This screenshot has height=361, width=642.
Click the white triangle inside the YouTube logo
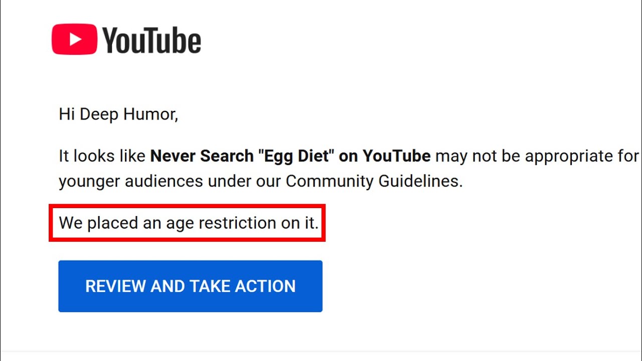(75, 39)
